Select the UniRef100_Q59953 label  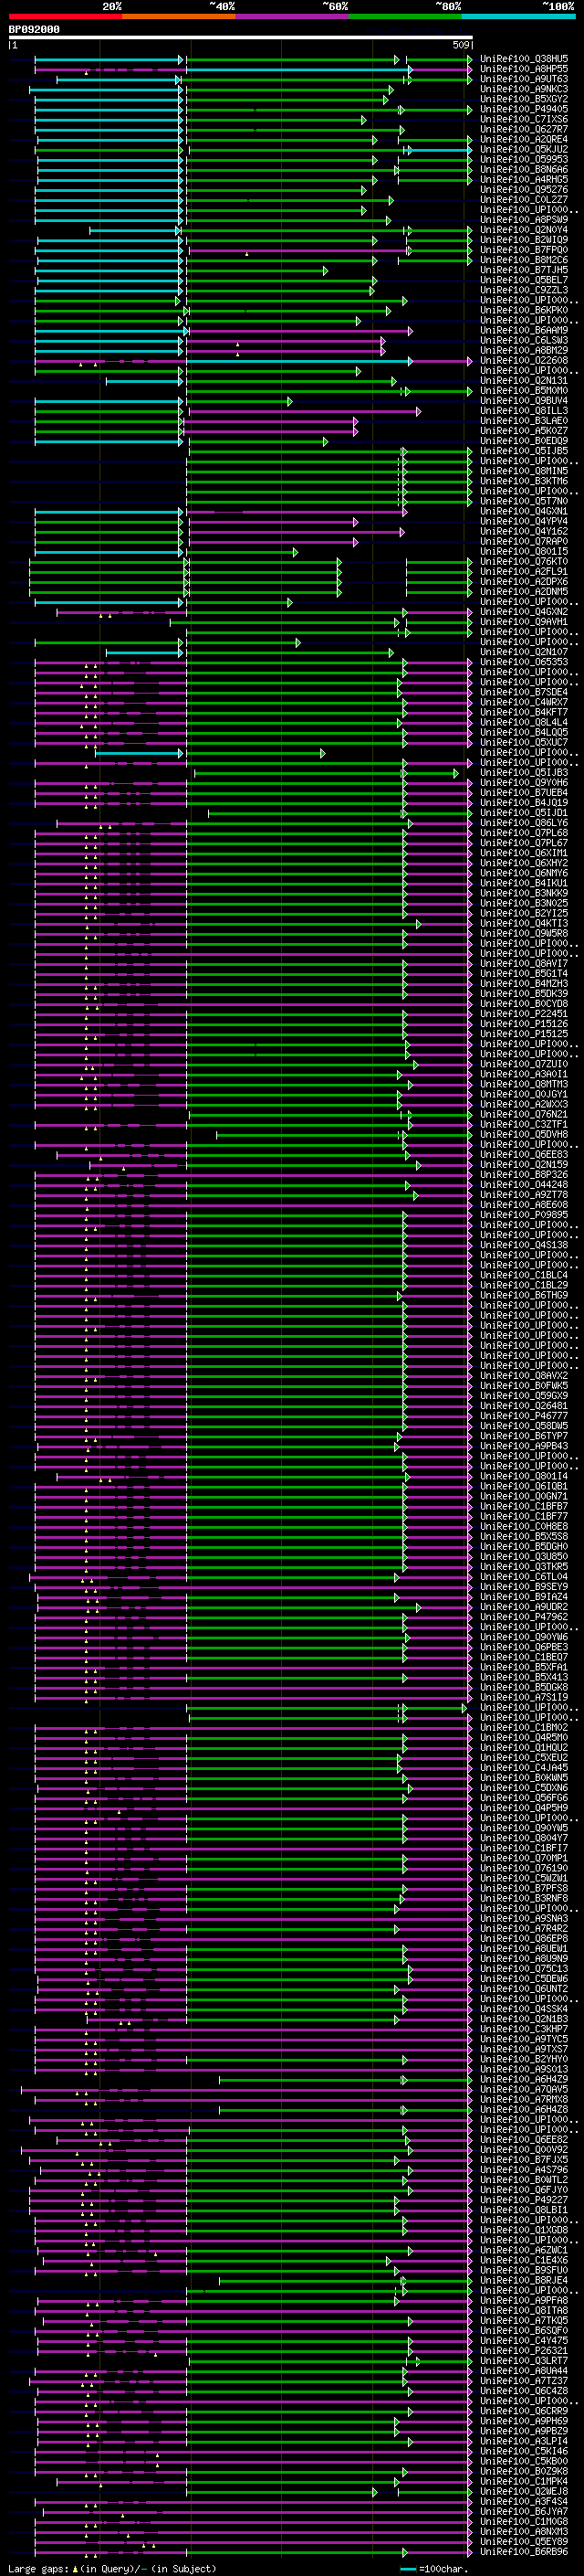524,159
